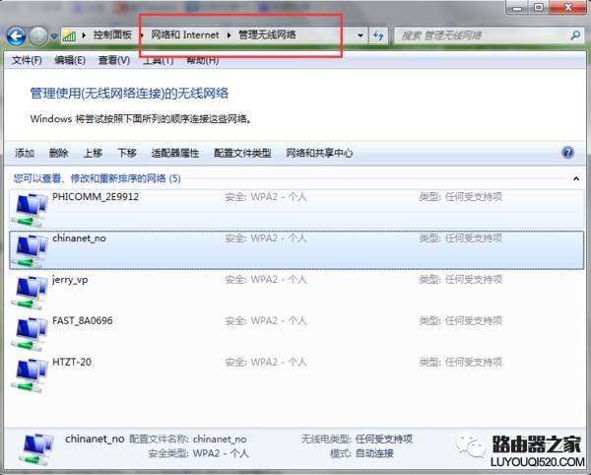This screenshot has height=475, width=591.
Task: Click the FAST_8A0696 network icon
Action: [30, 334]
